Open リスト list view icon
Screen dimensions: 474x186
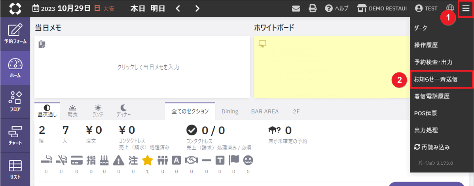point(15,169)
